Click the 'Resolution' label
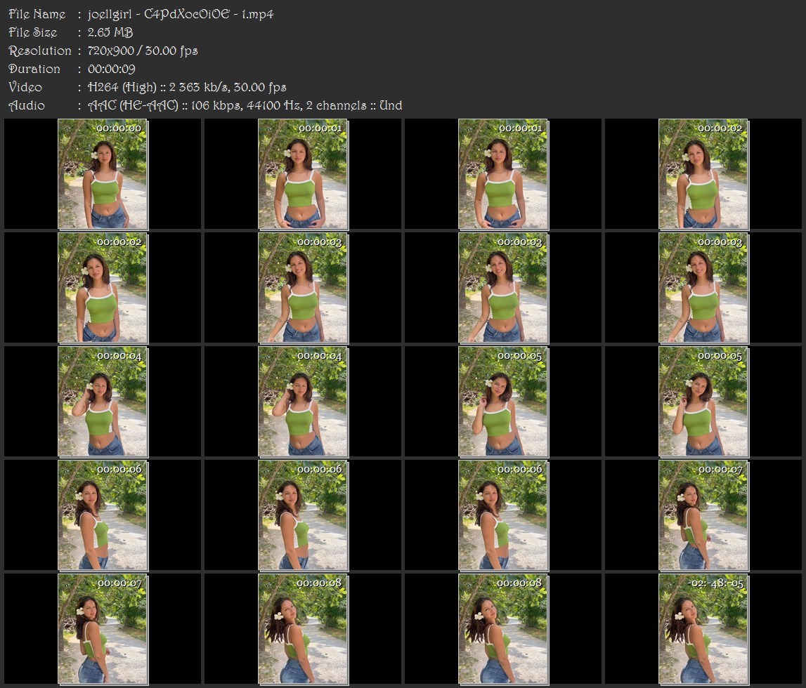 [40, 51]
